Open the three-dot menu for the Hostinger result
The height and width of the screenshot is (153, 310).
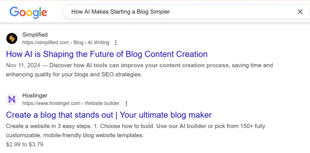coord(126,103)
